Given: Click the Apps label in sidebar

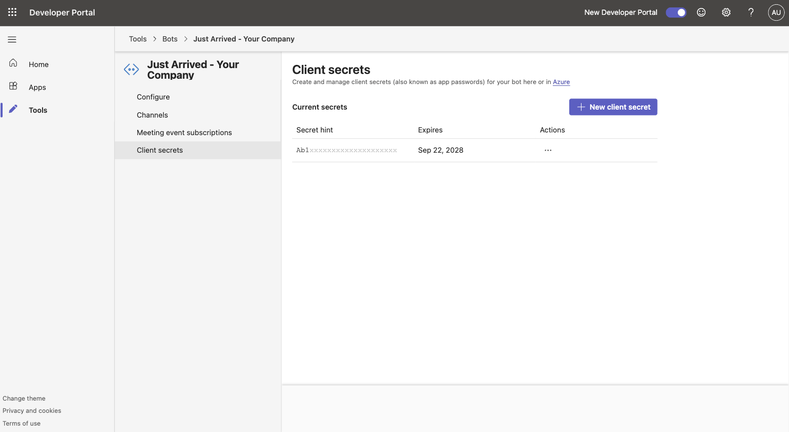Looking at the screenshot, I should tap(37, 87).
